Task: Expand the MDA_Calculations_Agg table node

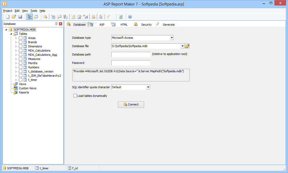Action: point(16,55)
